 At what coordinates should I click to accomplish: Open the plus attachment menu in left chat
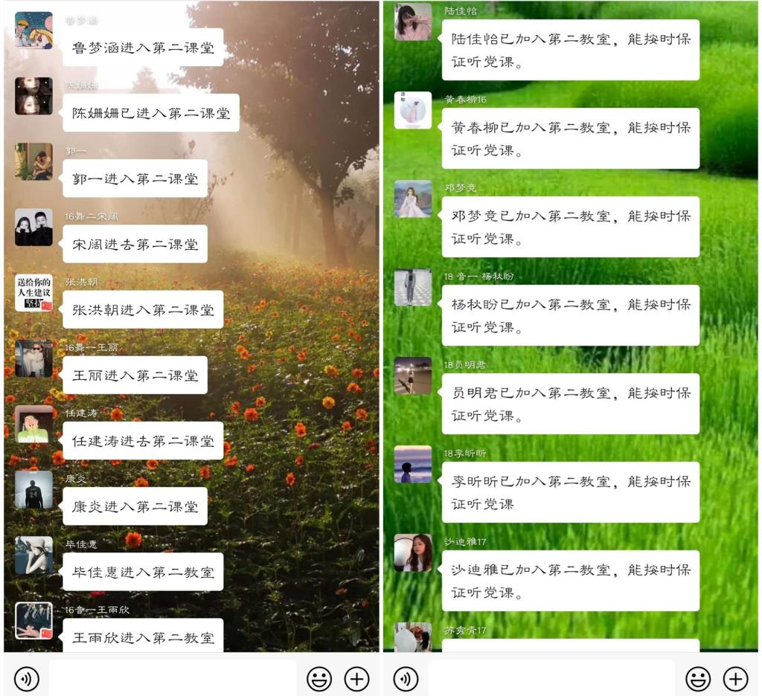(x=356, y=678)
